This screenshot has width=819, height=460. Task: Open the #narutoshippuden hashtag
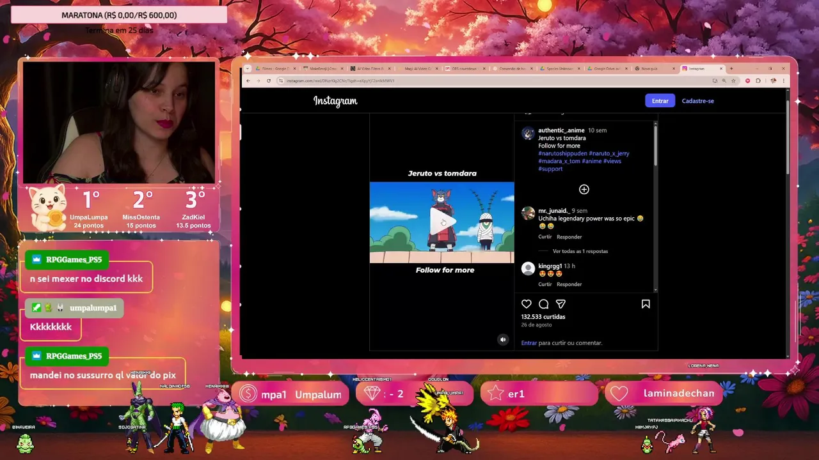click(x=562, y=153)
